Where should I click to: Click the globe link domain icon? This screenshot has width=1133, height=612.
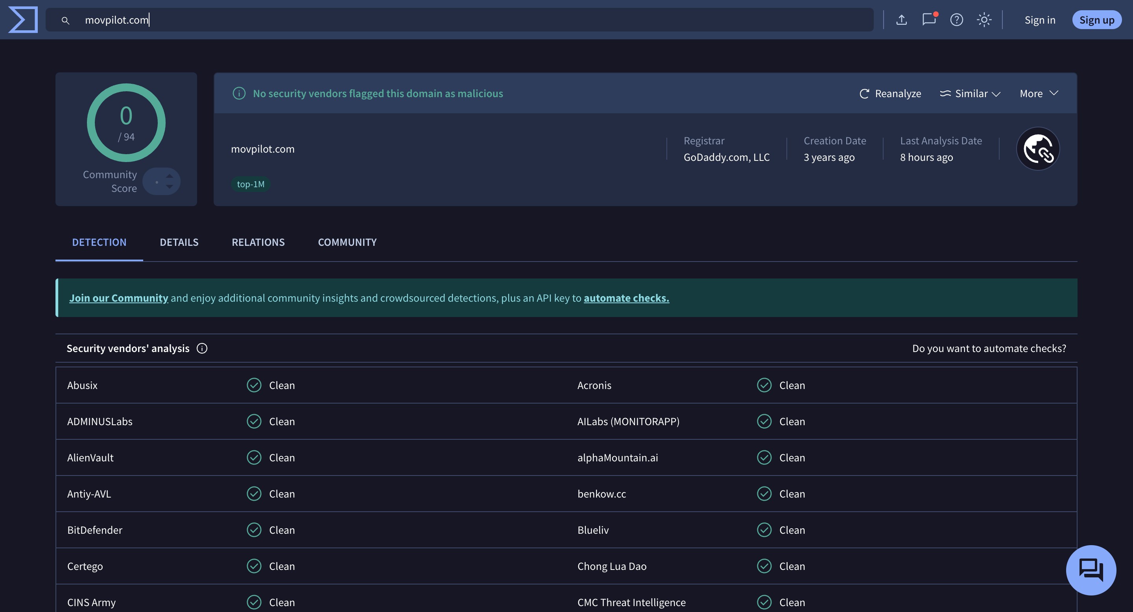click(1038, 149)
